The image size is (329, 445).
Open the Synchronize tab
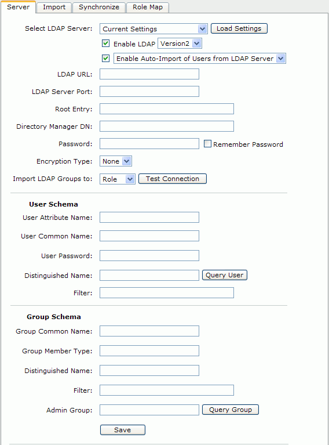tap(99, 7)
